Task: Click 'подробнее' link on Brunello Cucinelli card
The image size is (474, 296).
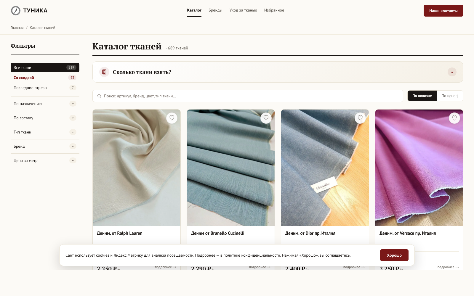Action: [x=260, y=267]
